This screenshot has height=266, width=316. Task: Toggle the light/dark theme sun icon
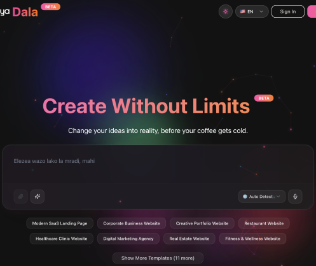coord(226,11)
